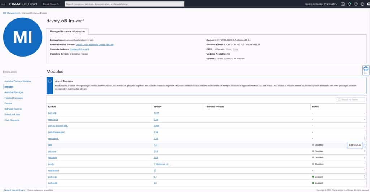
Task: Open the user profile avatar icon
Action: click(368, 4)
